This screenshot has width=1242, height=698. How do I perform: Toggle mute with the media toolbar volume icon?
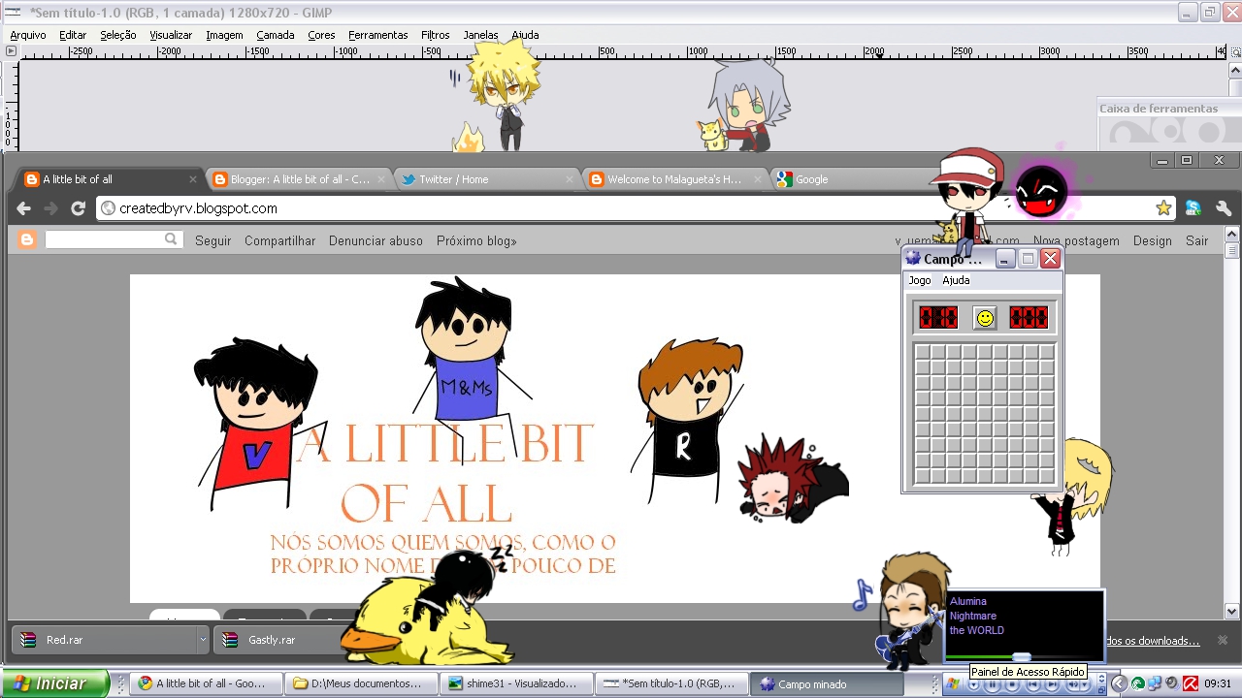click(x=1074, y=684)
